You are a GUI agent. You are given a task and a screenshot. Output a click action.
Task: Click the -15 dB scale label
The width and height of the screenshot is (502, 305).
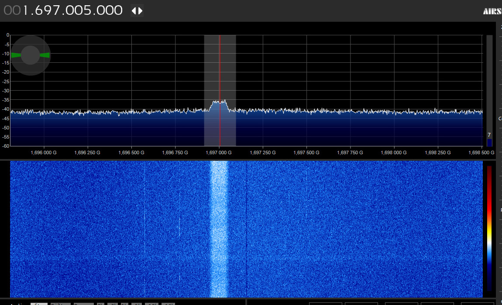point(6,63)
